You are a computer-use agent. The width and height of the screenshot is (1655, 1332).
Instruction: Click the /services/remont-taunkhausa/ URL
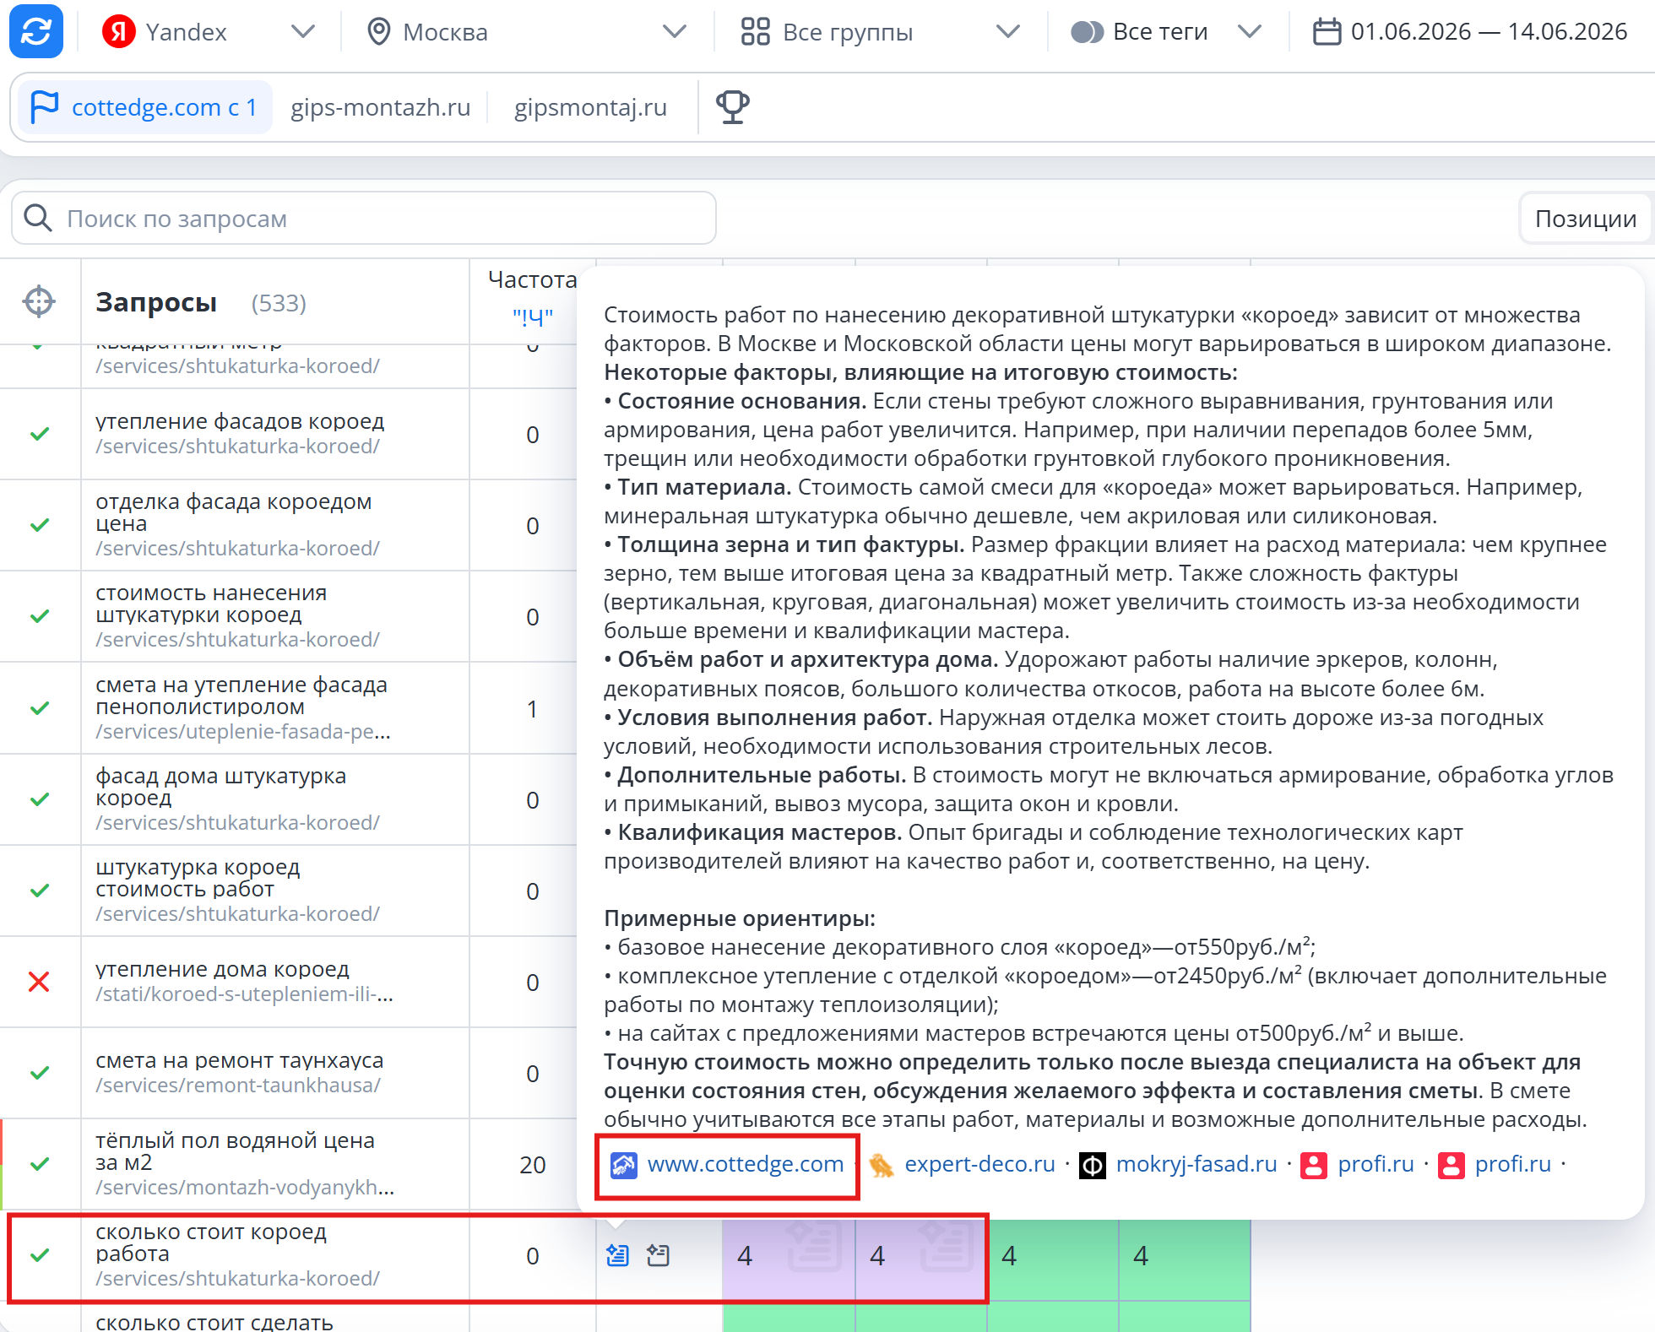pyautogui.click(x=238, y=1086)
